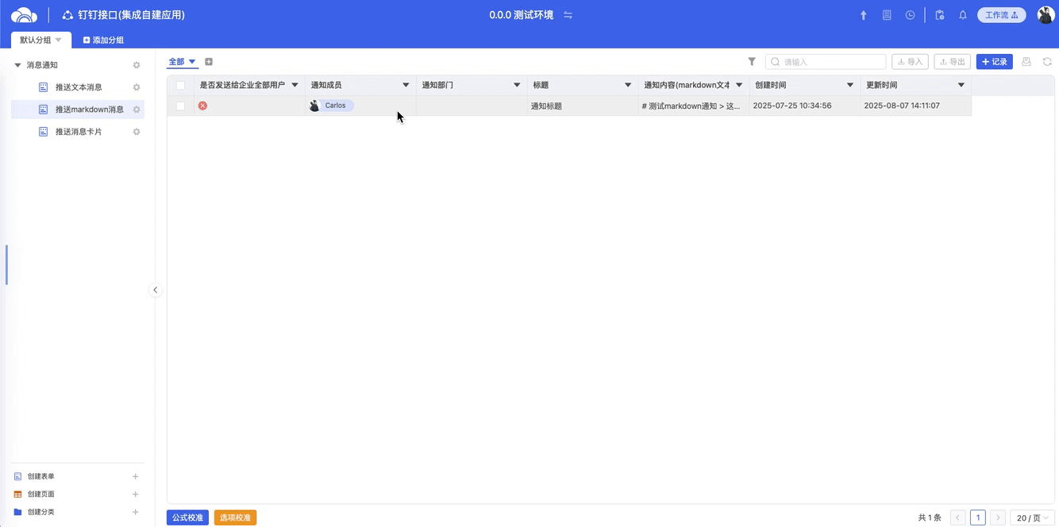The height and width of the screenshot is (527, 1059).
Task: Click the 记录 add button
Action: (994, 62)
